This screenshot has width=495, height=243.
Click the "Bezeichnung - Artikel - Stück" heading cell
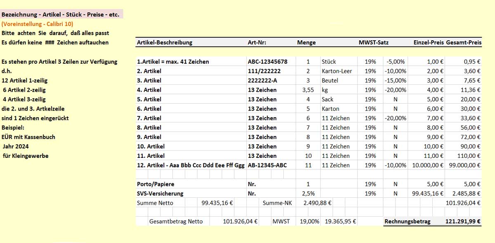tap(61, 15)
